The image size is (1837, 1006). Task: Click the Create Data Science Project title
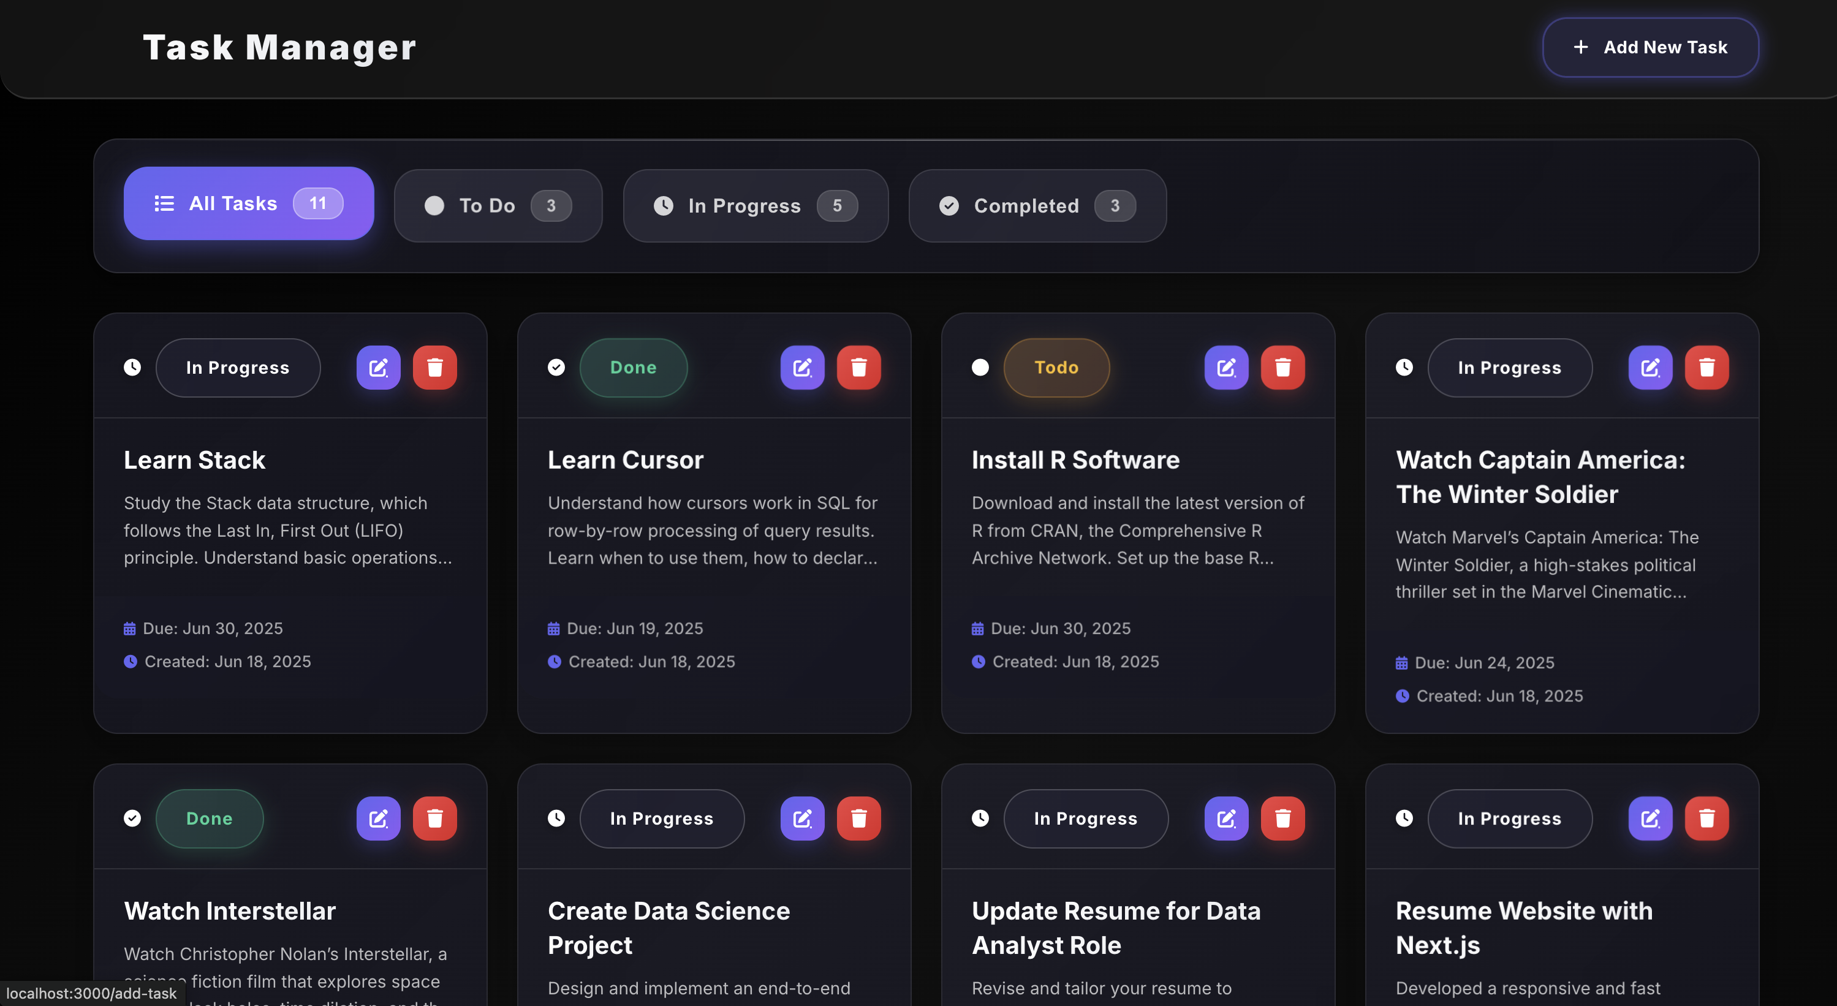click(668, 928)
